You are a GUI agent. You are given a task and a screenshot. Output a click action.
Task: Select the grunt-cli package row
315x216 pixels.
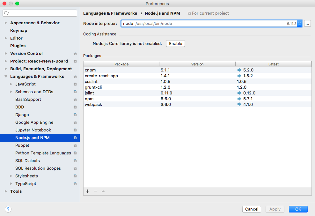coord(197,87)
